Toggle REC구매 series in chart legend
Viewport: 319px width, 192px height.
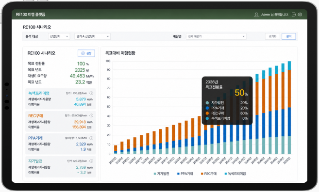(x=208, y=174)
